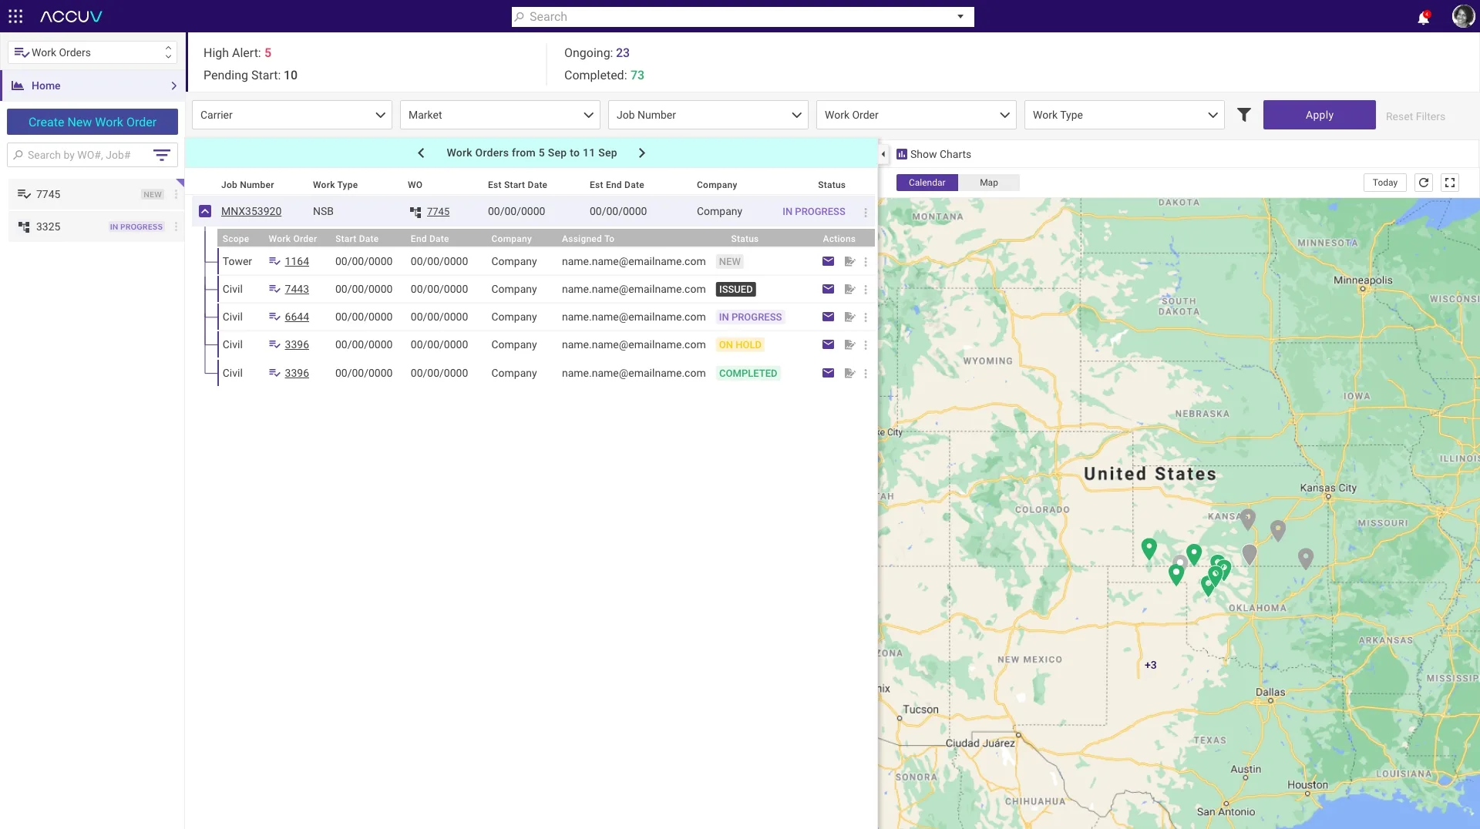Select Home in the sidebar

pos(92,86)
